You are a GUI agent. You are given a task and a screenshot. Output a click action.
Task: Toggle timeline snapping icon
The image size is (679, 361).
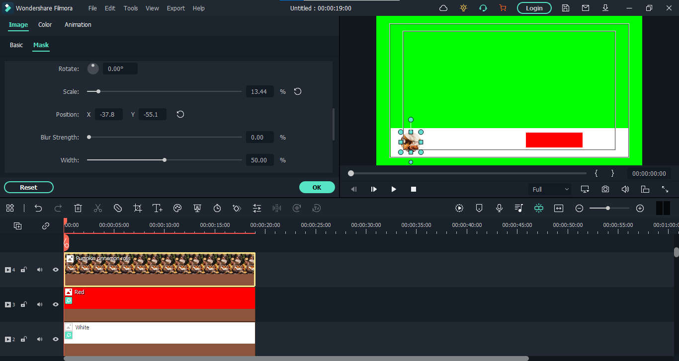[x=539, y=208]
